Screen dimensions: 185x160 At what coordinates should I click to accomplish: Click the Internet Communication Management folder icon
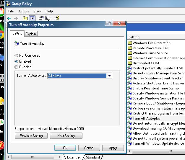pos(130,58)
